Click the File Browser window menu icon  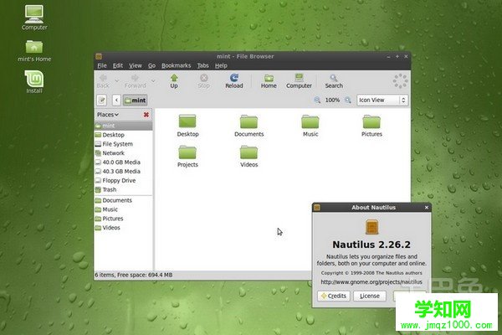tap(99, 56)
